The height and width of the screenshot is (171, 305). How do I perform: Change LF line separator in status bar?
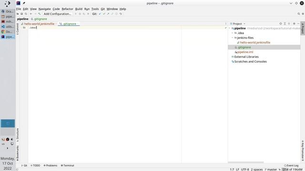pyautogui.click(x=237, y=170)
